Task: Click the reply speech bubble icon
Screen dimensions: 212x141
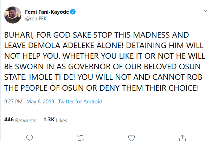Action: [x=30, y=137]
